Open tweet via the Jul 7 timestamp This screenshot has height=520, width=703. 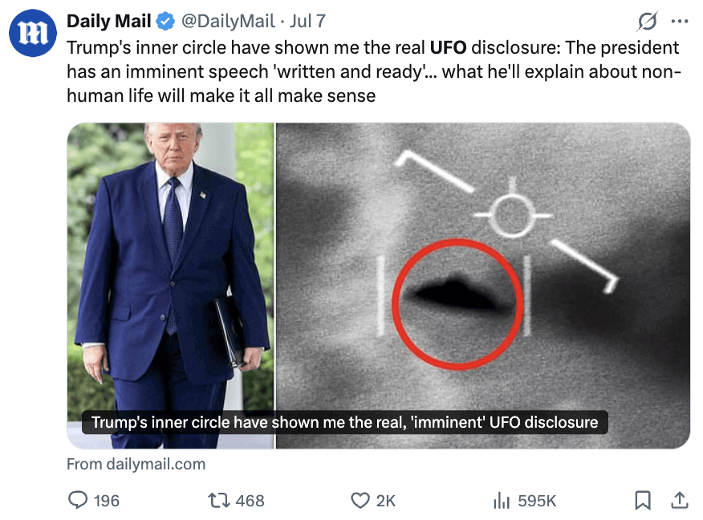pos(307,21)
